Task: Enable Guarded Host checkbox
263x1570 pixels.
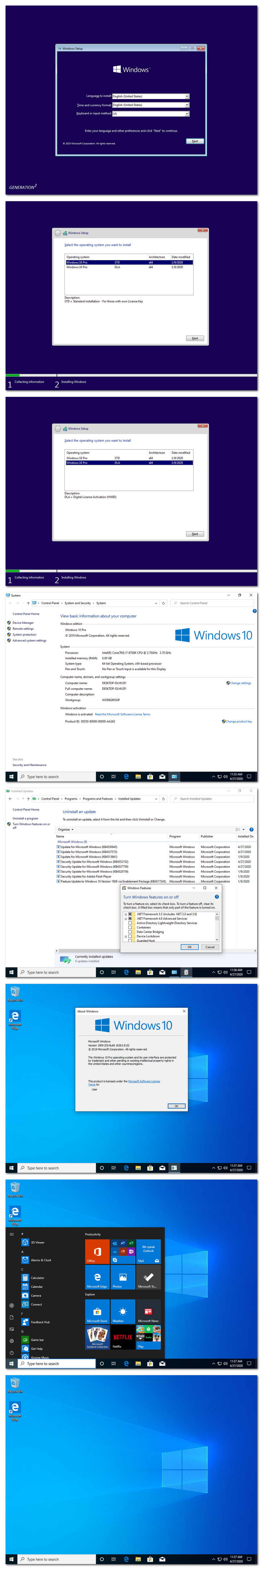Action: pyautogui.click(x=130, y=940)
